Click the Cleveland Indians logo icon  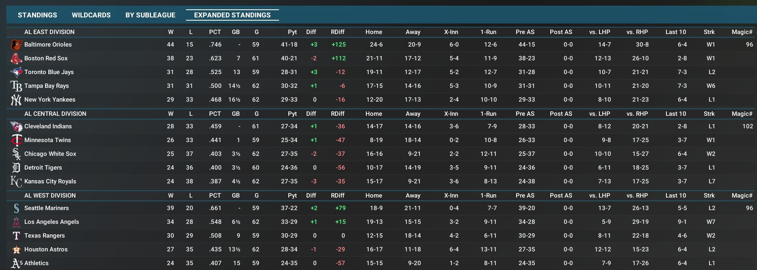(x=16, y=126)
